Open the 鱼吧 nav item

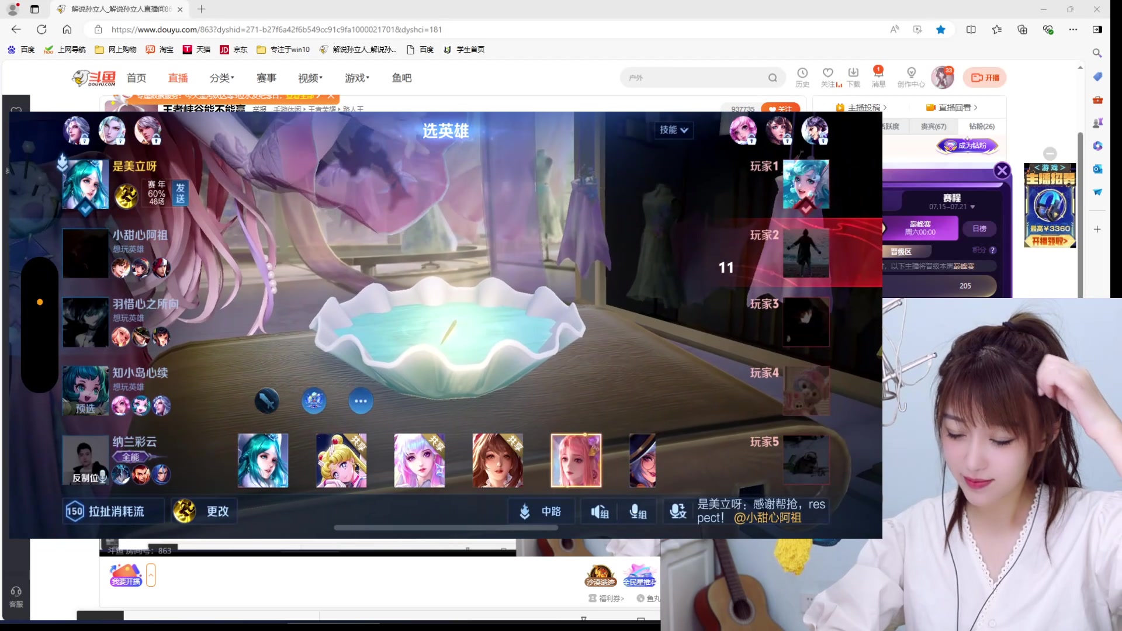pos(401,78)
